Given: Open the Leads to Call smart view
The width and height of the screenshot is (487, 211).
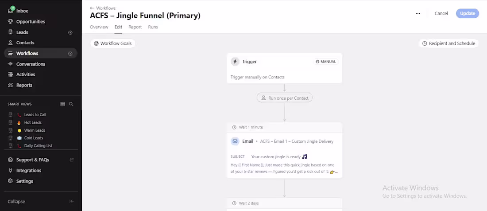Looking at the screenshot, I should tap(35, 115).
